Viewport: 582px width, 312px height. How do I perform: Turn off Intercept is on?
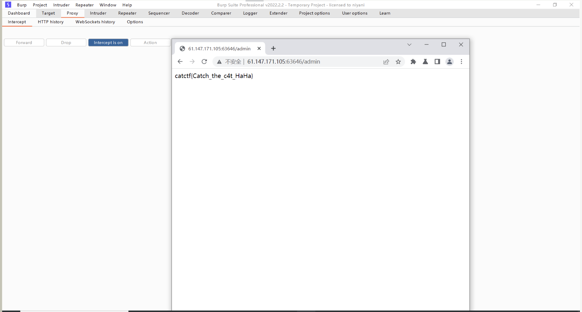108,42
